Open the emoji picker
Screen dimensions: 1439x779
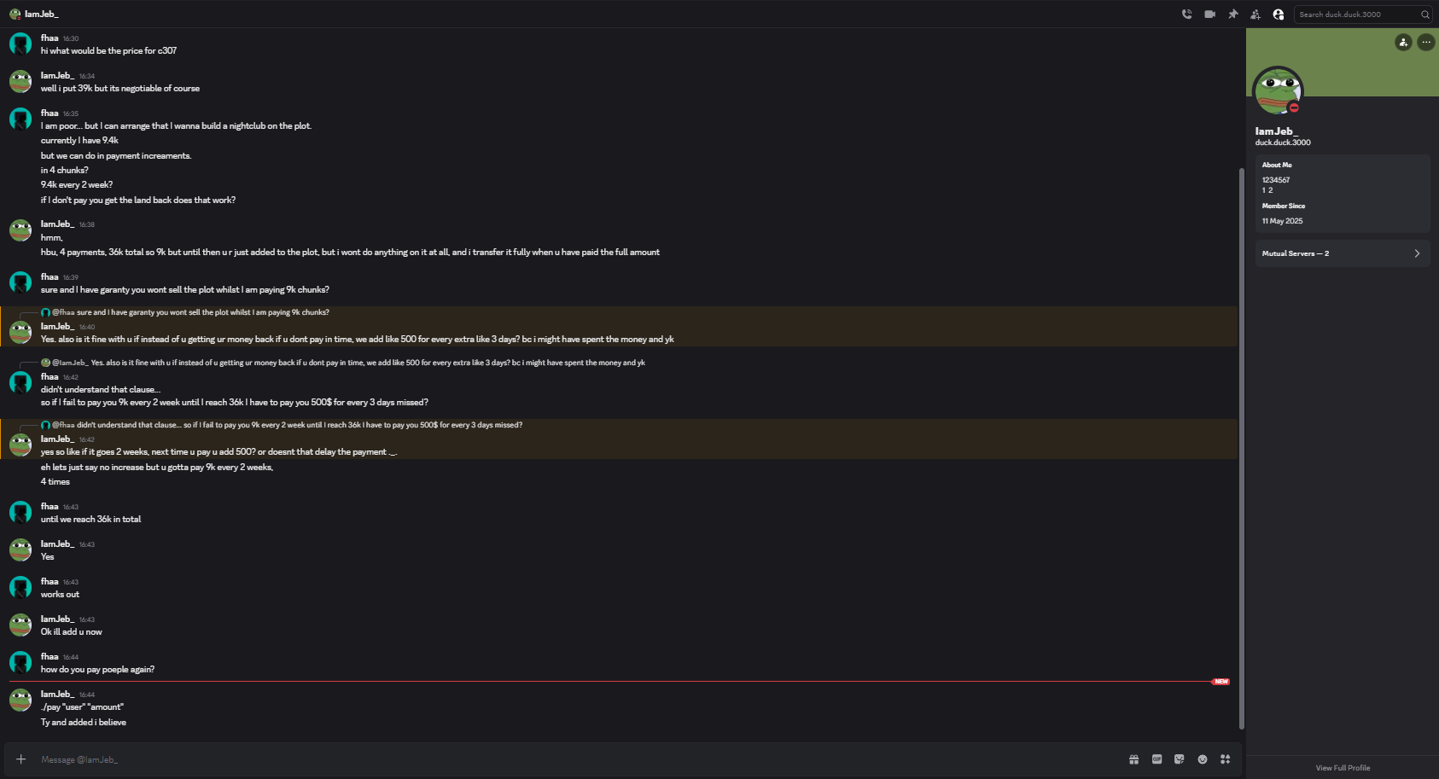pos(1203,759)
